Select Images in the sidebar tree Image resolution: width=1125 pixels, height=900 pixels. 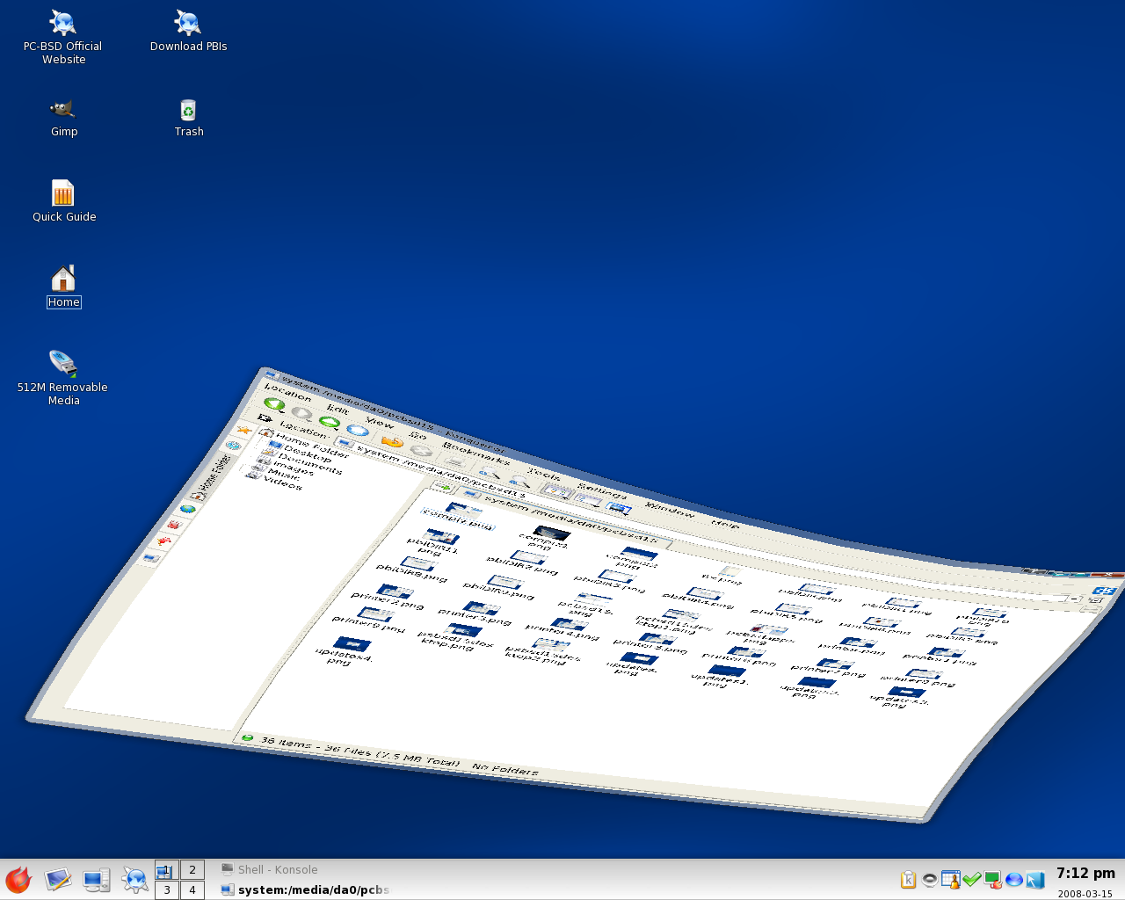[x=287, y=466]
